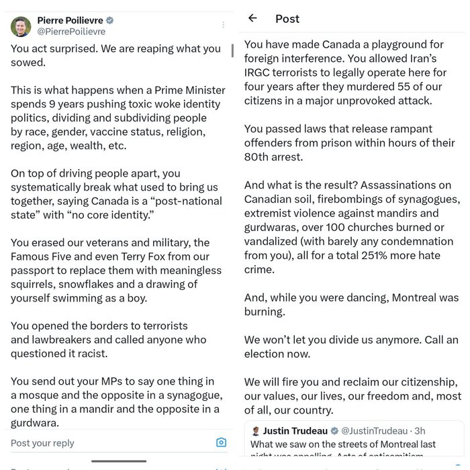Click the 'Call an election now' paragraph

[x=351, y=347]
